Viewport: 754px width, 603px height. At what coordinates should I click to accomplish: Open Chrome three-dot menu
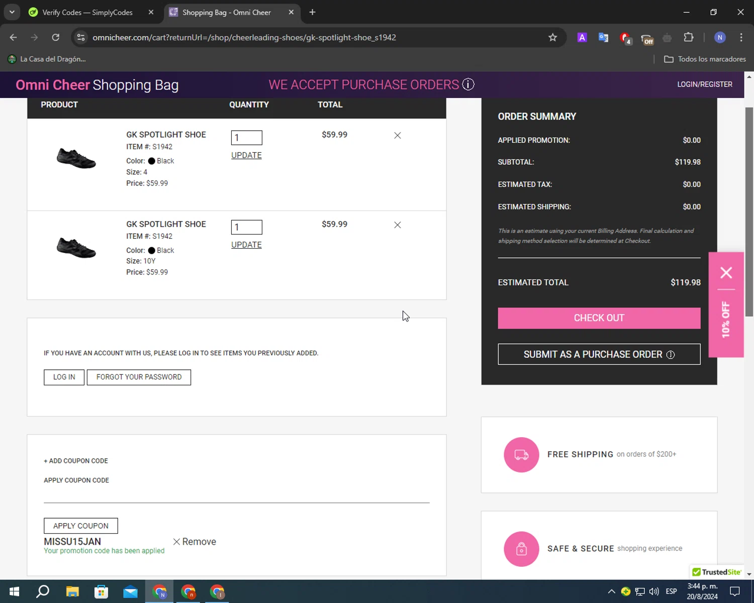pyautogui.click(x=741, y=38)
